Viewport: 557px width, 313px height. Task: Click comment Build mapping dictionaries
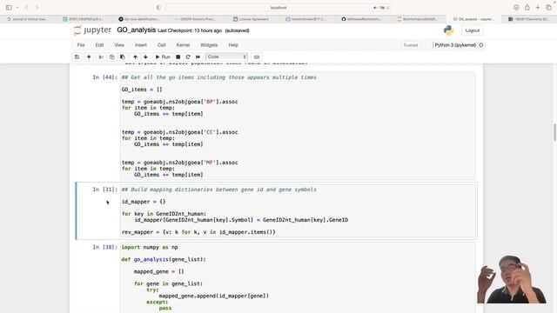click(x=218, y=190)
